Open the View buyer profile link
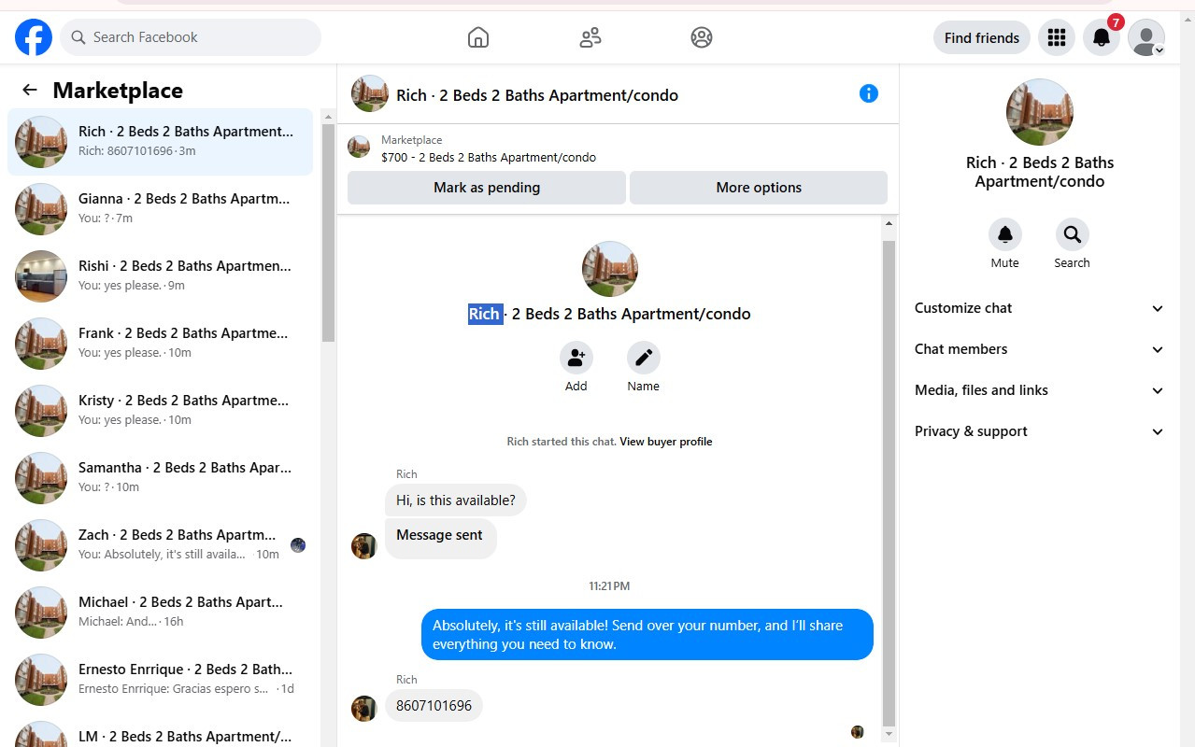1195x747 pixels. (666, 442)
